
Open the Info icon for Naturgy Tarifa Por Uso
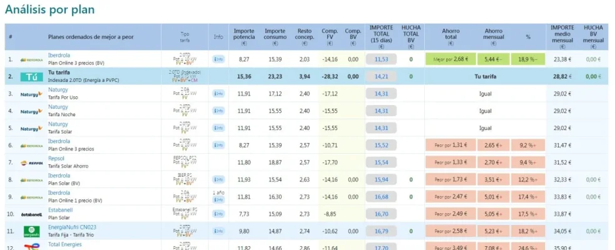click(218, 94)
